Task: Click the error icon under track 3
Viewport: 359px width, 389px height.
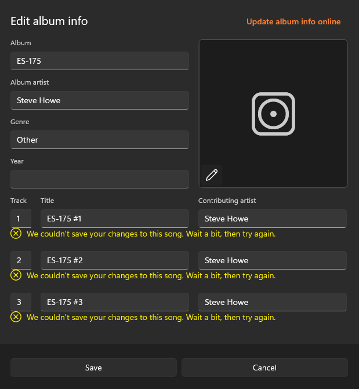Action: [16, 317]
